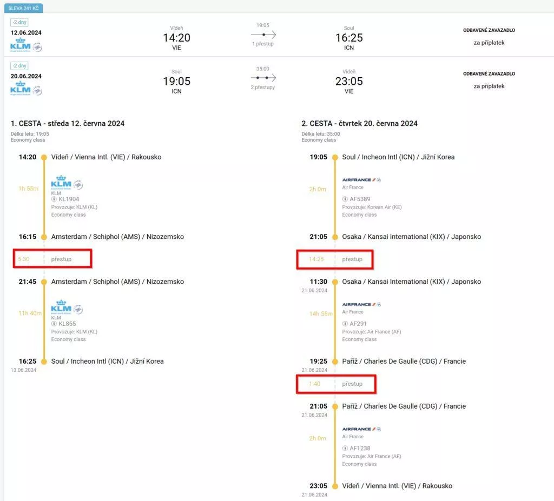Image resolution: width=554 pixels, height=501 pixels.
Task: Click the info icon next to AF291
Action: [x=345, y=324]
